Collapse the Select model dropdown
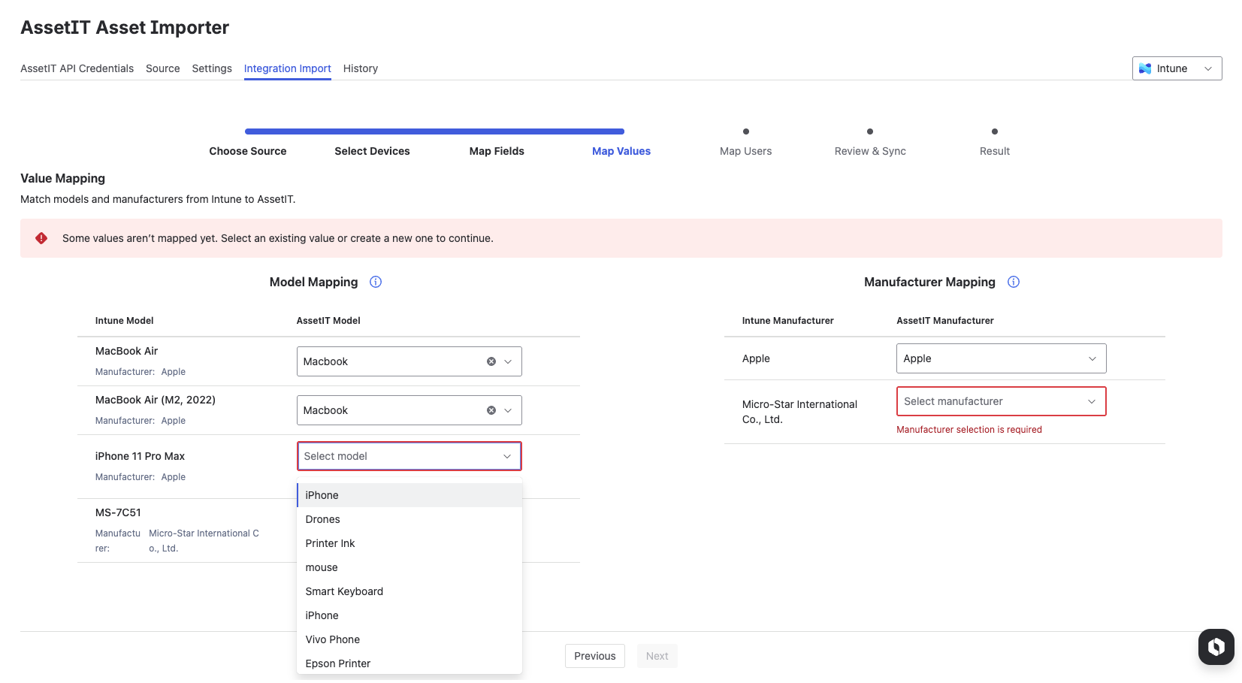1242x683 pixels. coord(507,456)
